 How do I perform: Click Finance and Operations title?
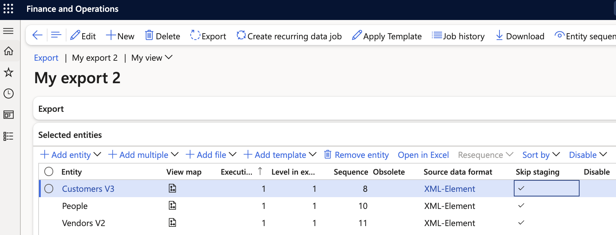73,9
